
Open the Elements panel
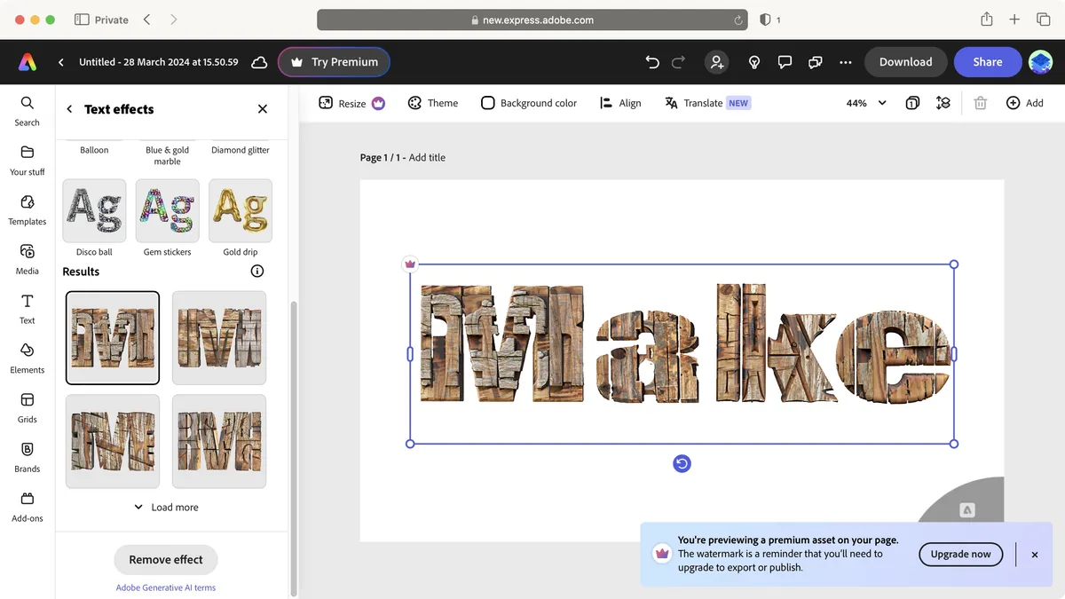[x=27, y=358]
